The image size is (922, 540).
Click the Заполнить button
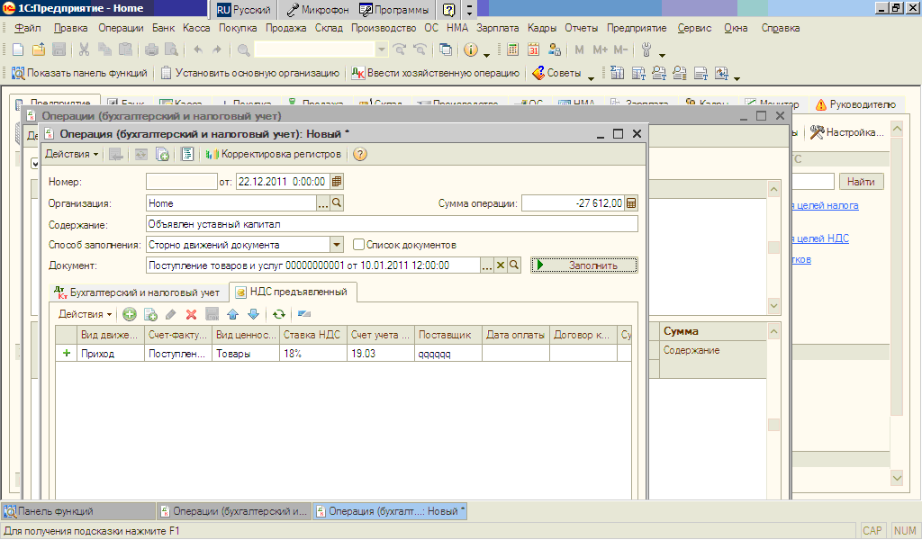click(583, 265)
